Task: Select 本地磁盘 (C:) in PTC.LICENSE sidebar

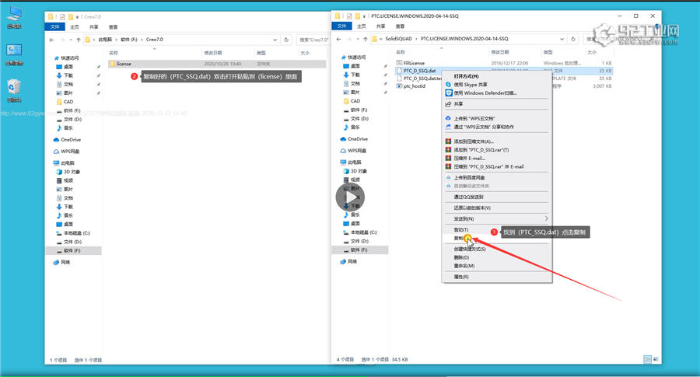Action: coord(360,232)
